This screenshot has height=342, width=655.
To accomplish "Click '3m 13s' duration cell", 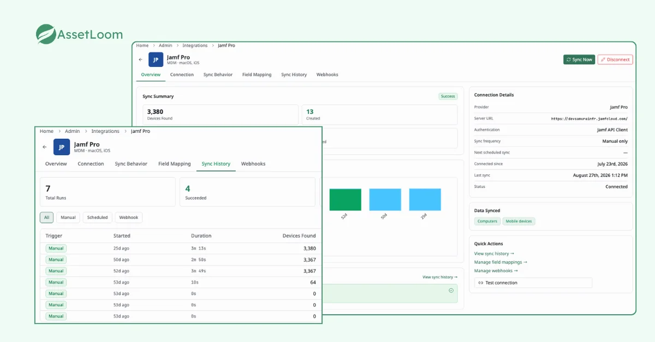I will [198, 248].
